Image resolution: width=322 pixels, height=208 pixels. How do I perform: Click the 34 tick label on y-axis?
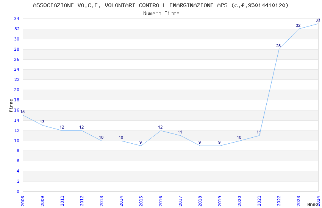(17, 19)
